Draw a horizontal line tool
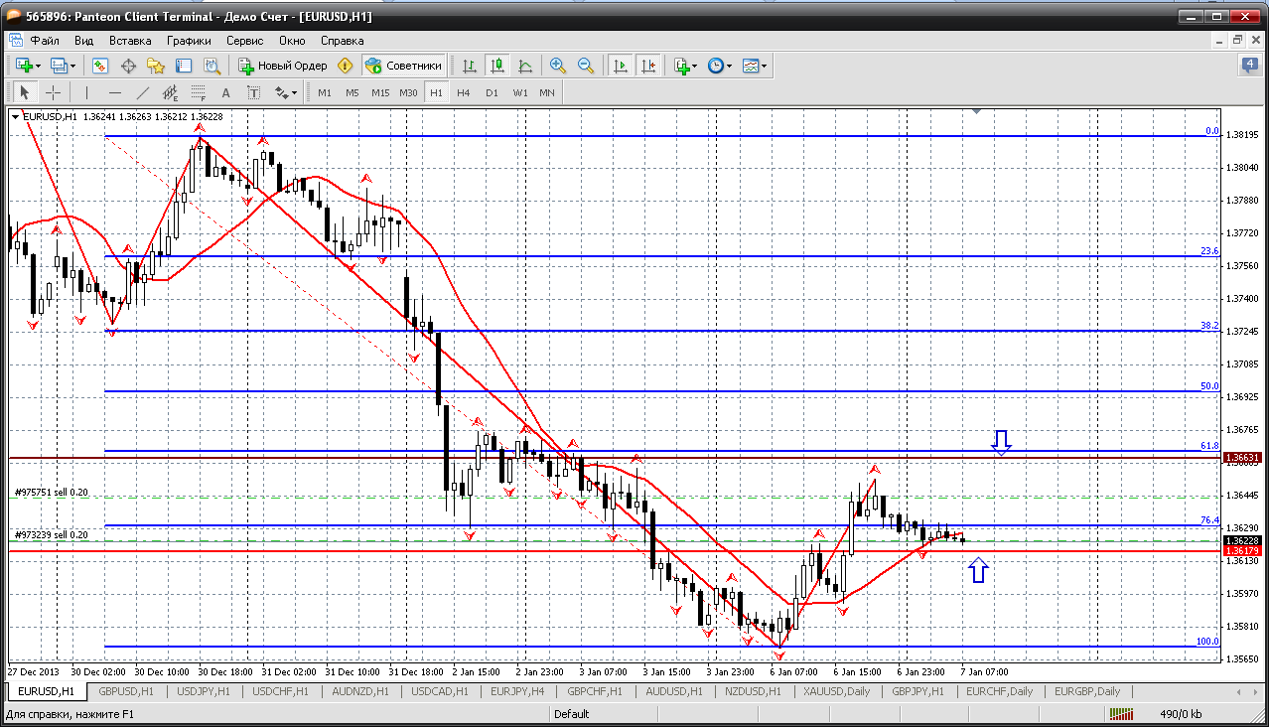The image size is (1269, 727). [114, 92]
